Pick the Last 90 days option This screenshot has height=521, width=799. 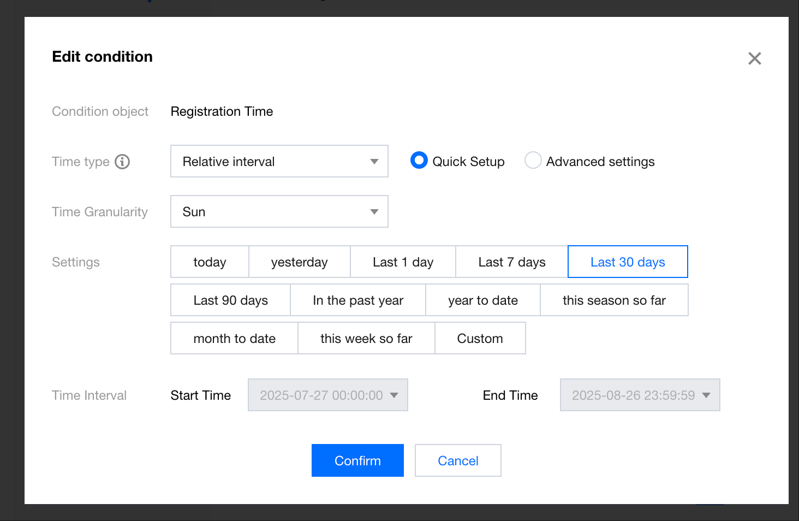coord(230,300)
